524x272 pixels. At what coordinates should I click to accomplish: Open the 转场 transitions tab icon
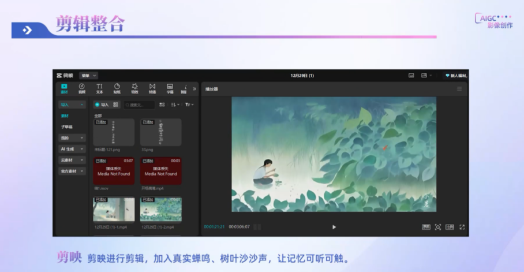152,89
